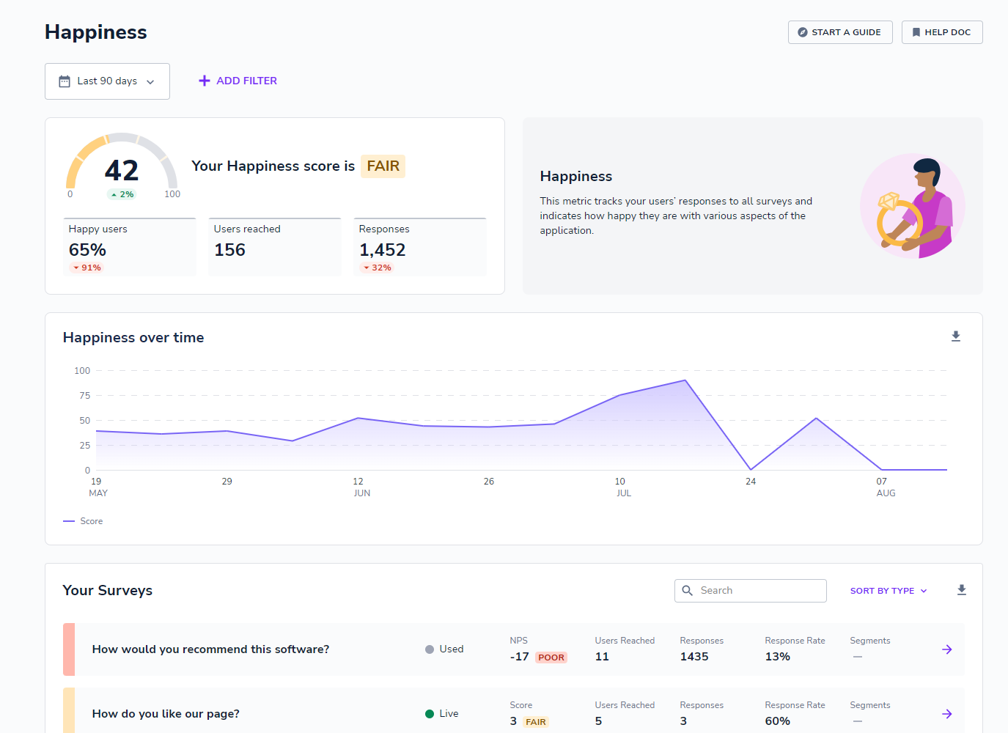This screenshot has height=733, width=1008.
Task: Click the Happiness illustration of person with ring
Action: tap(913, 206)
